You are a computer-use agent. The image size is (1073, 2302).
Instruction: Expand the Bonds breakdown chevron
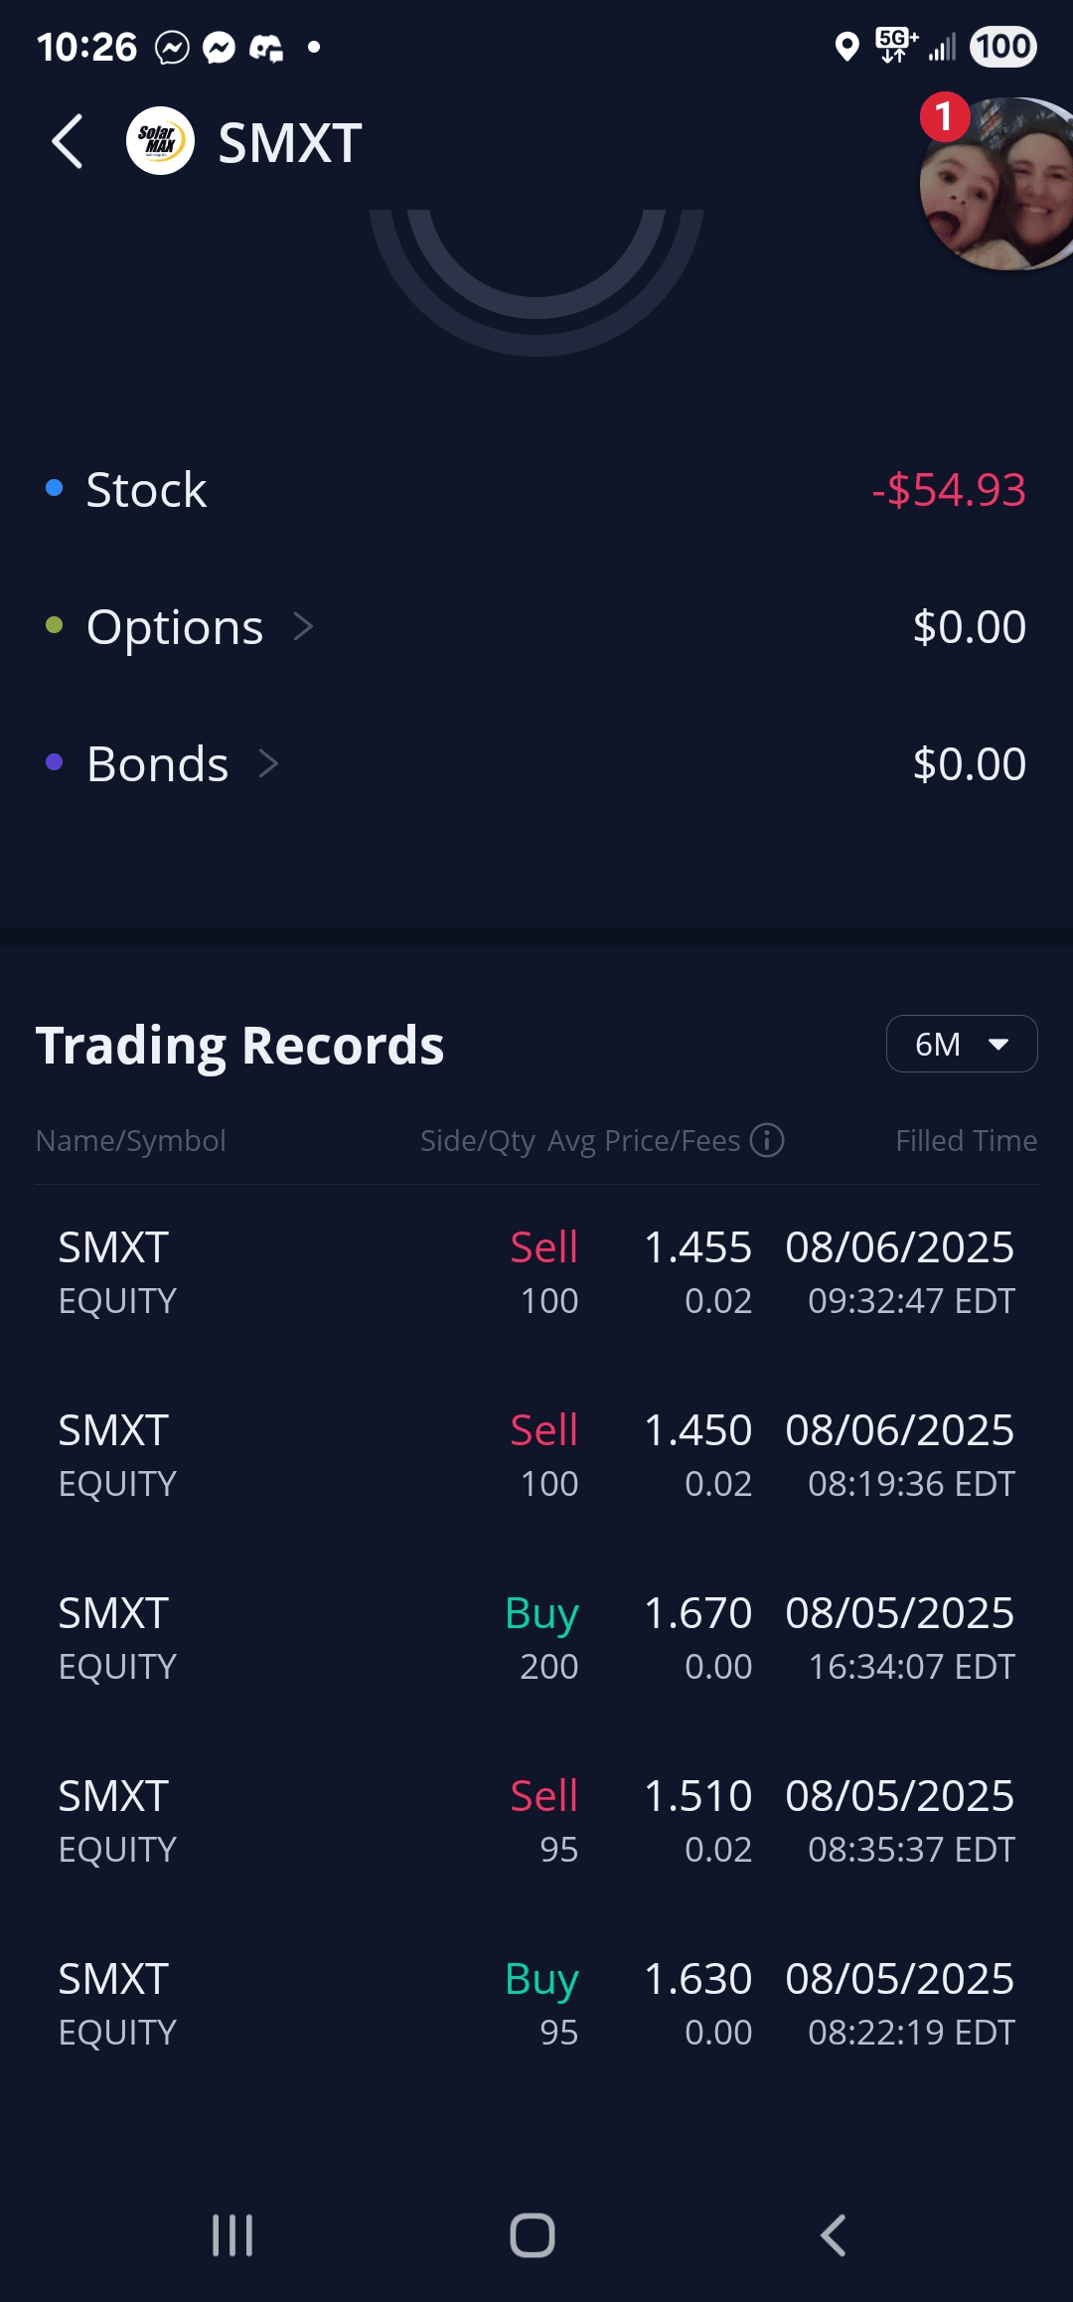[x=268, y=764]
